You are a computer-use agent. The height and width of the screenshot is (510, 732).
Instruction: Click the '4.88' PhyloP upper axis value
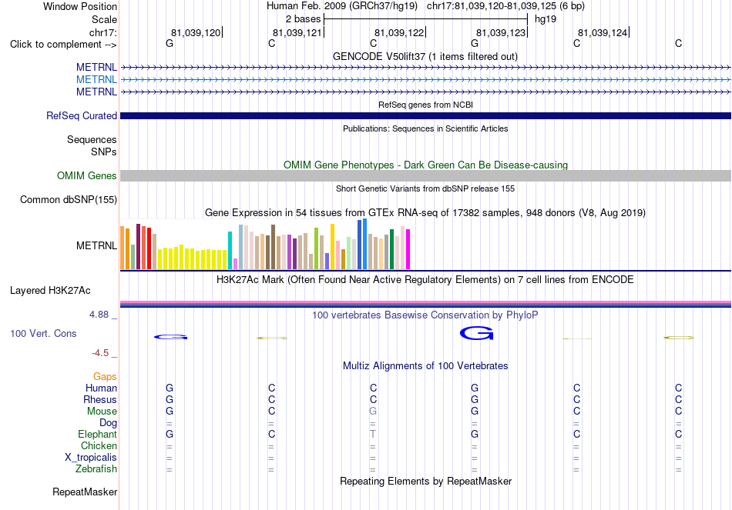[x=99, y=315]
